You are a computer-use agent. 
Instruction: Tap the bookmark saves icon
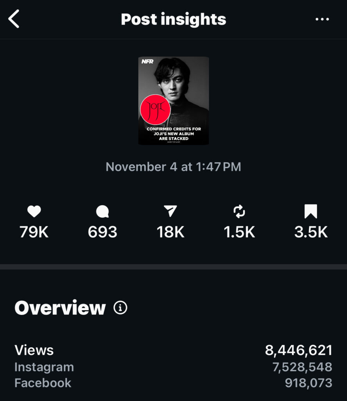tap(311, 212)
